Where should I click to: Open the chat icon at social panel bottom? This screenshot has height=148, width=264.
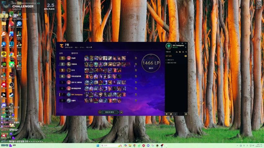(167, 114)
